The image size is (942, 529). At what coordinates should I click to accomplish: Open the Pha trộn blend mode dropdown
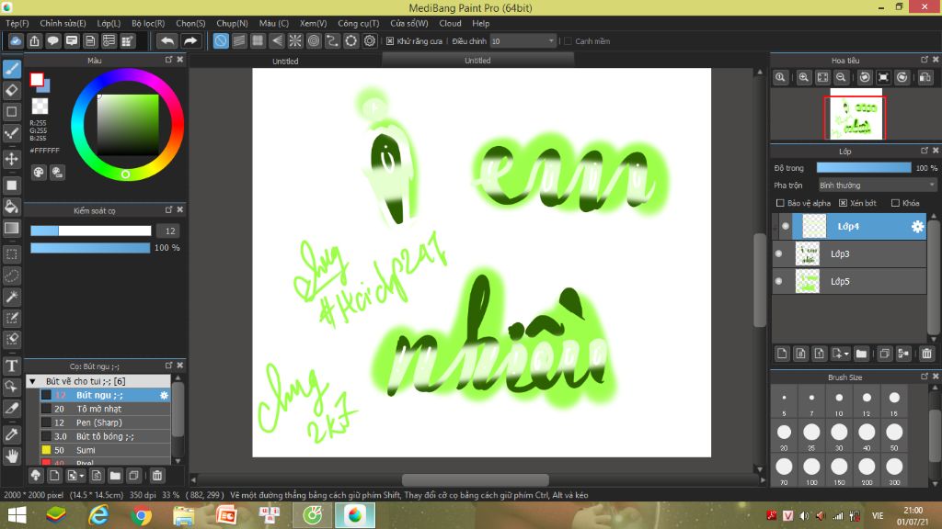[877, 186]
